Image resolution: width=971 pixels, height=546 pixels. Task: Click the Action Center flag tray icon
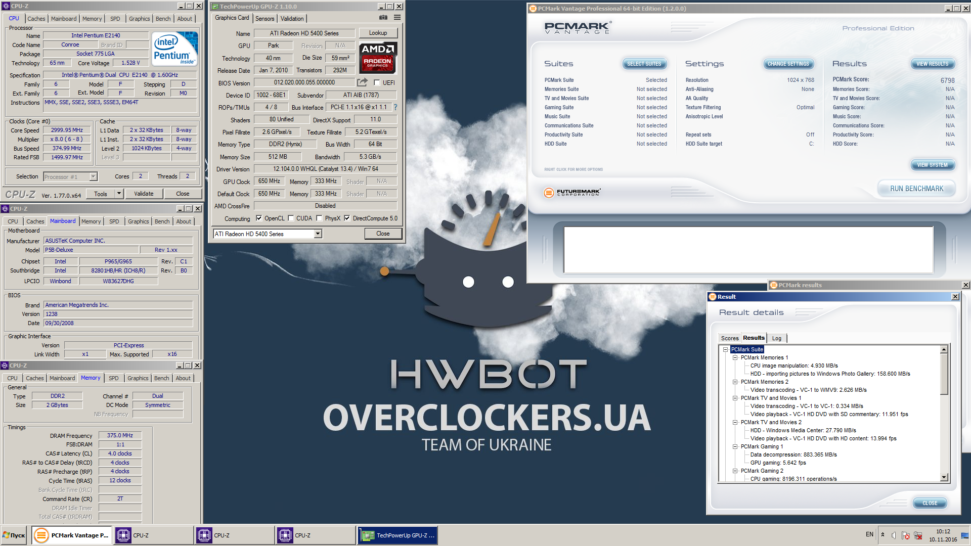coord(906,535)
